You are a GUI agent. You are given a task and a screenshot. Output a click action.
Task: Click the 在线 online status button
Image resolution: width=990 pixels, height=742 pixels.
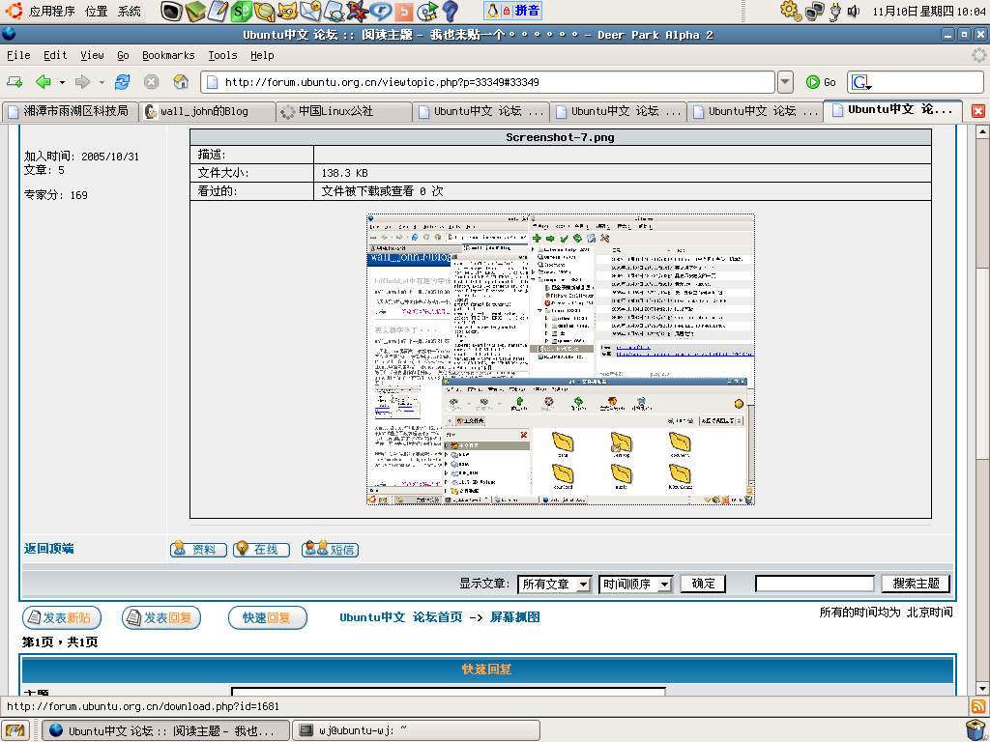tap(261, 550)
